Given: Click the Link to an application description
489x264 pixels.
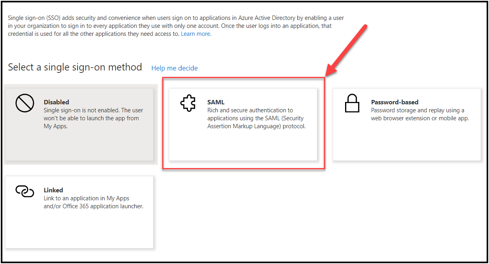Looking at the screenshot, I should [x=93, y=202].
